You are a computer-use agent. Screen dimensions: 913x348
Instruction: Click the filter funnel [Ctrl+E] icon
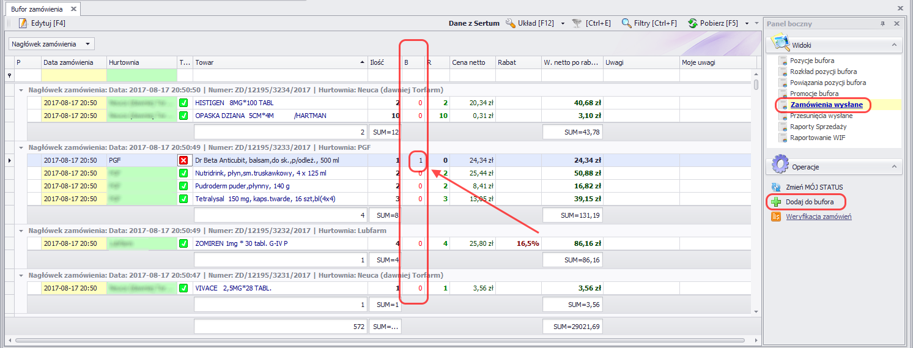[x=577, y=23]
